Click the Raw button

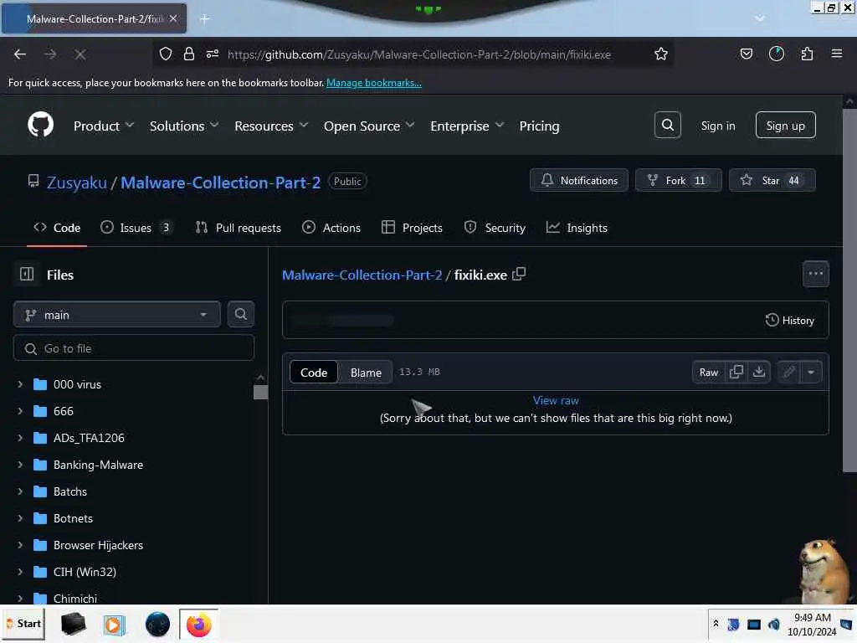pos(708,372)
